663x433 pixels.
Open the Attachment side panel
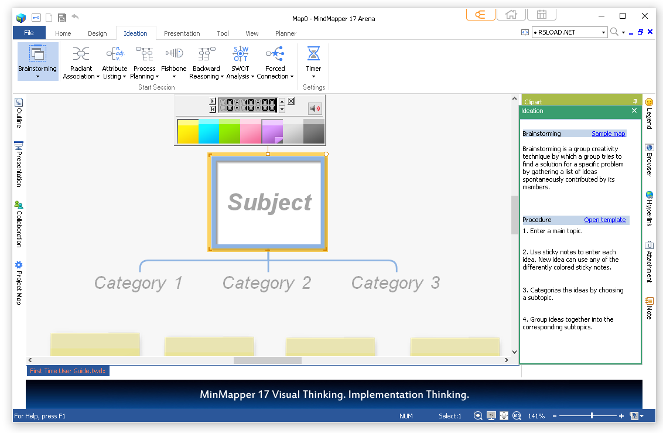pyautogui.click(x=649, y=261)
